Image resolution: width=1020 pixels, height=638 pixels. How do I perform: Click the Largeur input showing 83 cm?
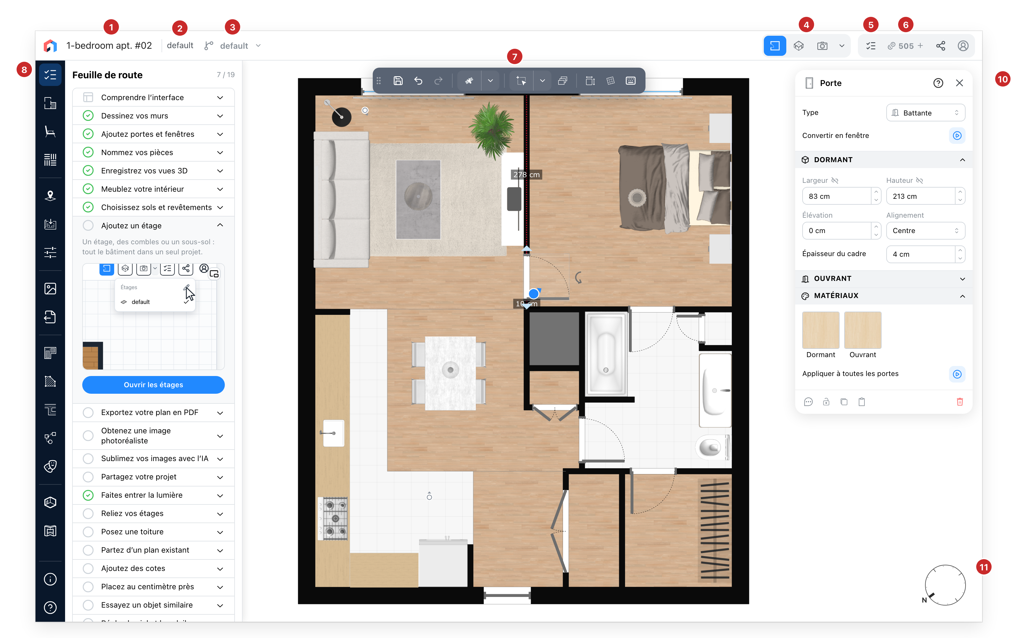[x=836, y=196]
